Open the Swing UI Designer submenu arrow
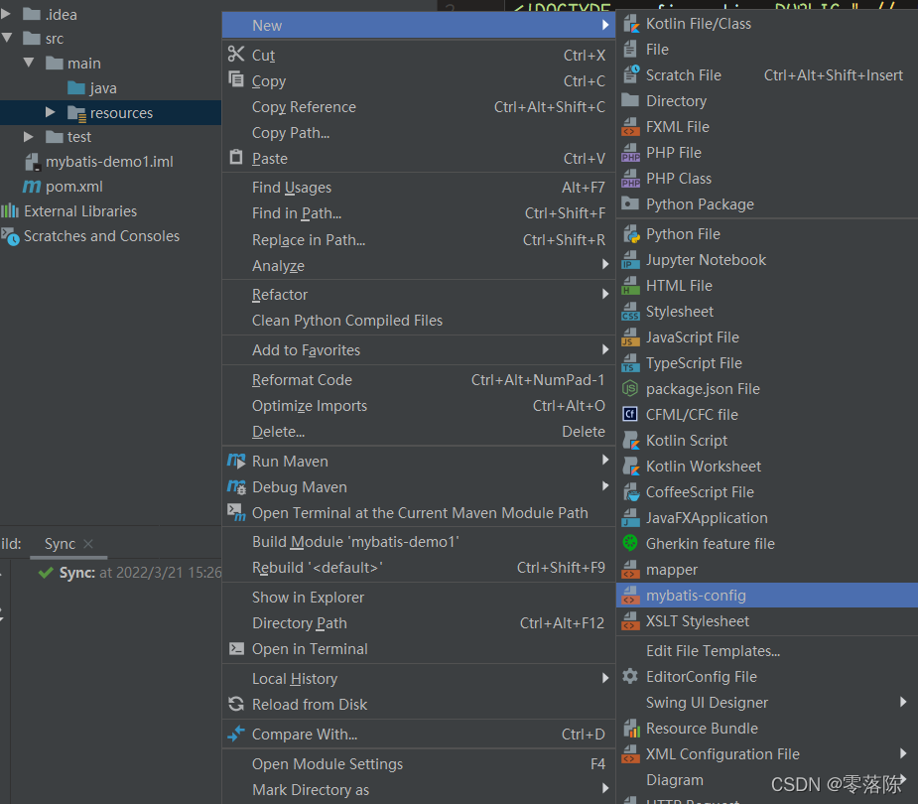This screenshot has height=804, width=918. pyautogui.click(x=903, y=702)
